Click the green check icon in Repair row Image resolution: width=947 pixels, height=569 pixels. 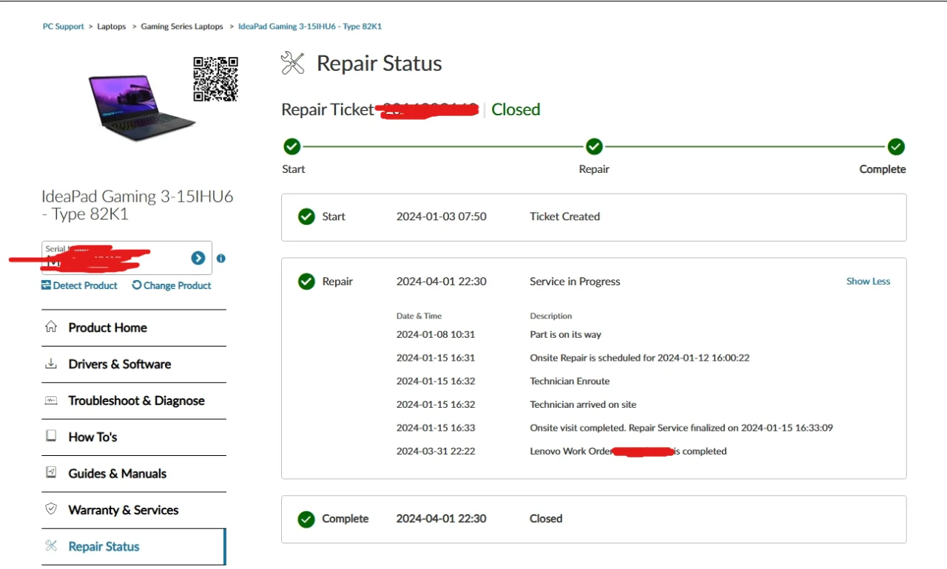coord(306,282)
